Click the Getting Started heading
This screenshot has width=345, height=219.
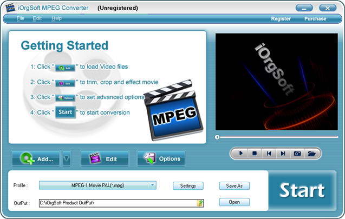(64, 45)
